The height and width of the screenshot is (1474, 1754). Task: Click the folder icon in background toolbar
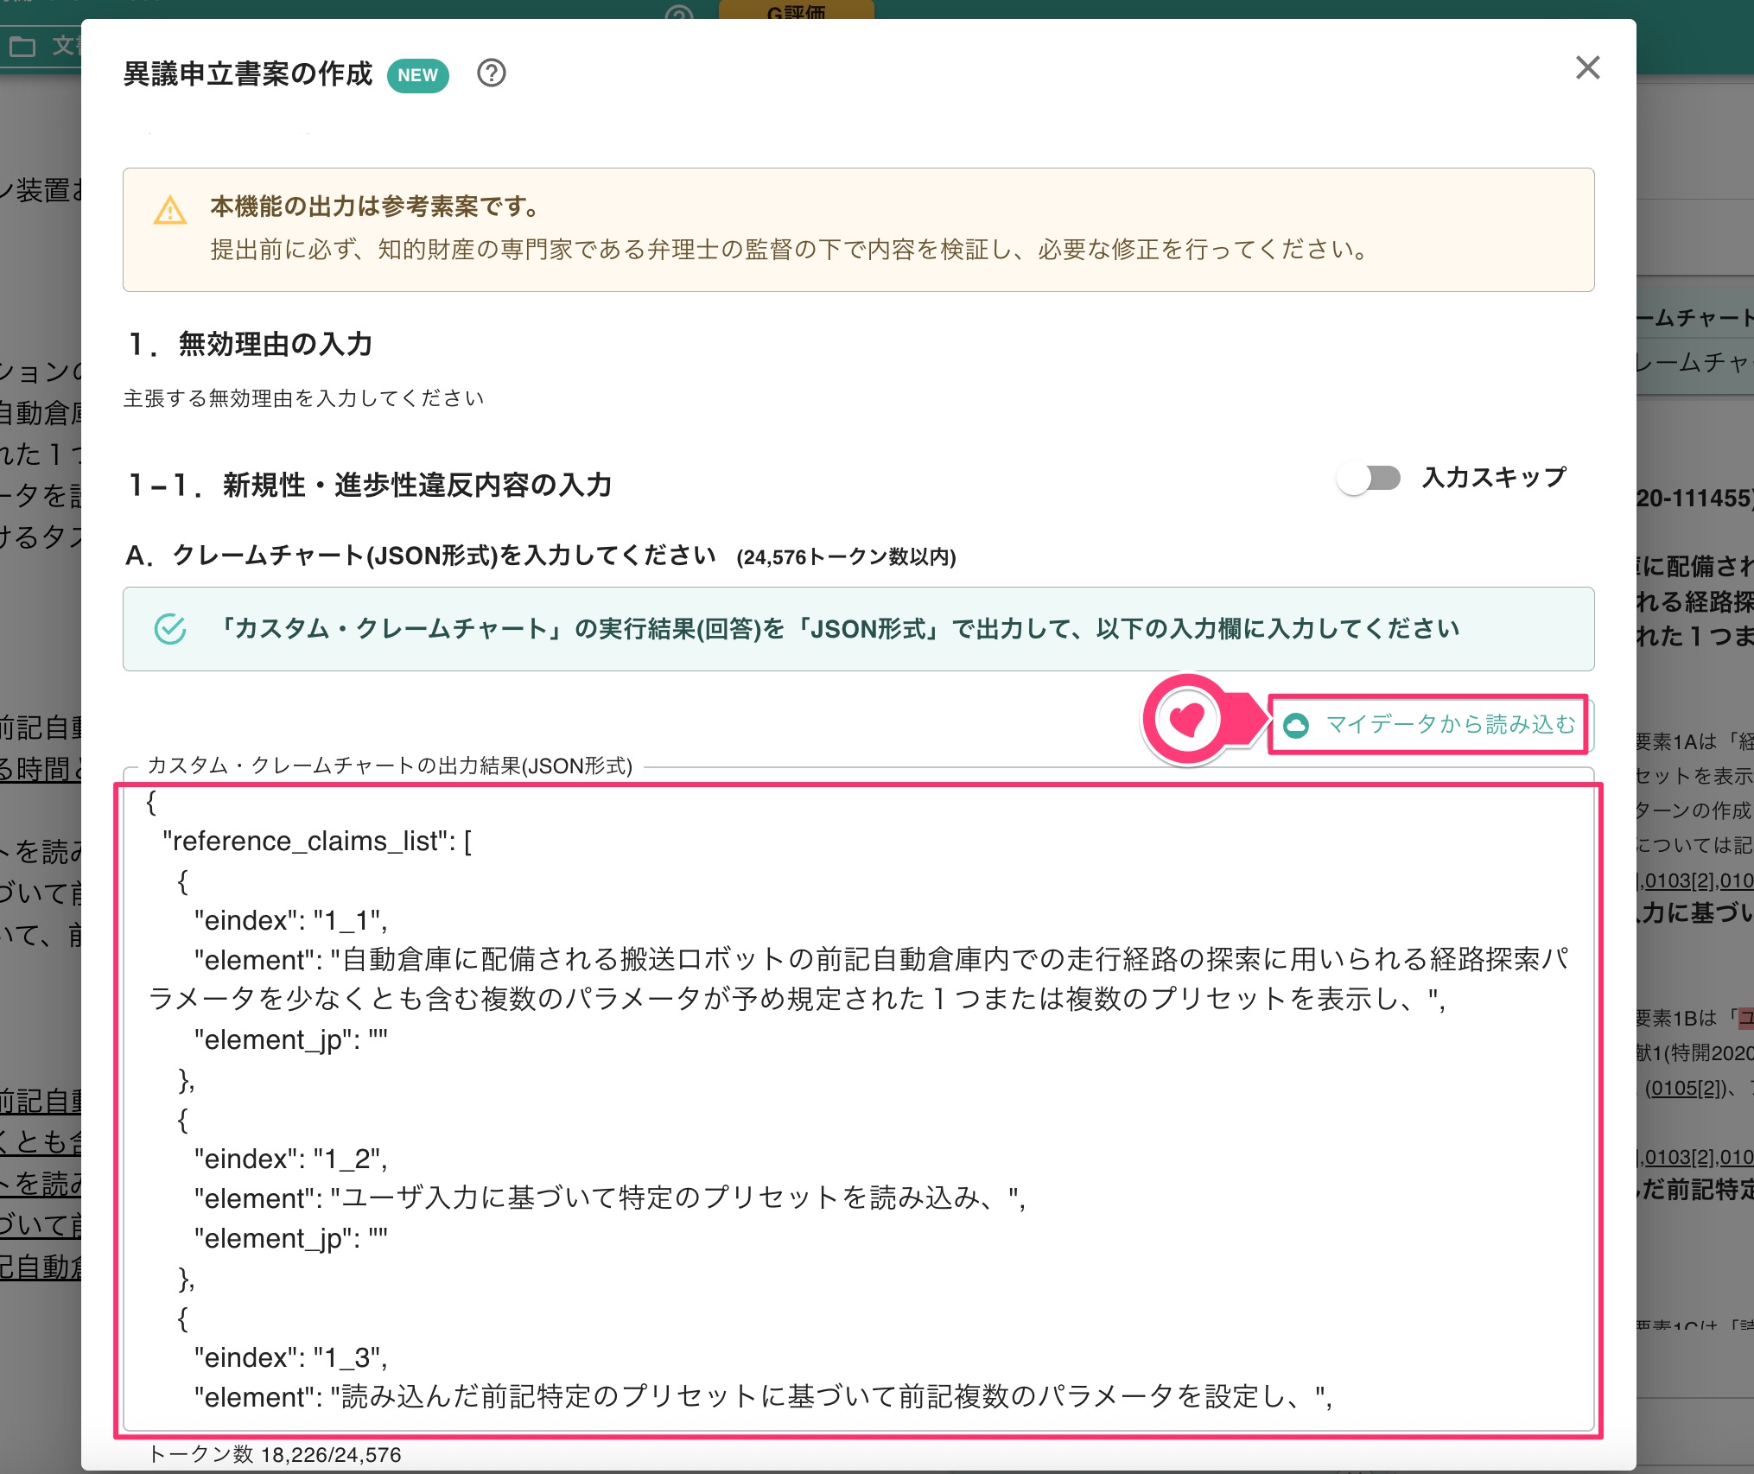click(22, 46)
